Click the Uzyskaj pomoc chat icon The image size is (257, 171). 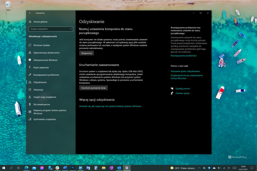coord(172,88)
